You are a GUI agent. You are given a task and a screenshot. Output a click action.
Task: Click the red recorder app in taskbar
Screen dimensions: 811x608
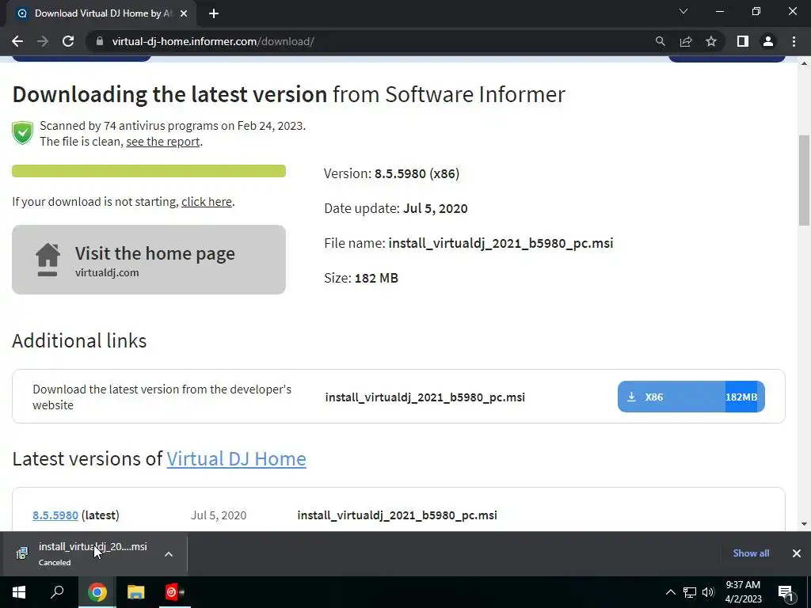[x=173, y=592]
